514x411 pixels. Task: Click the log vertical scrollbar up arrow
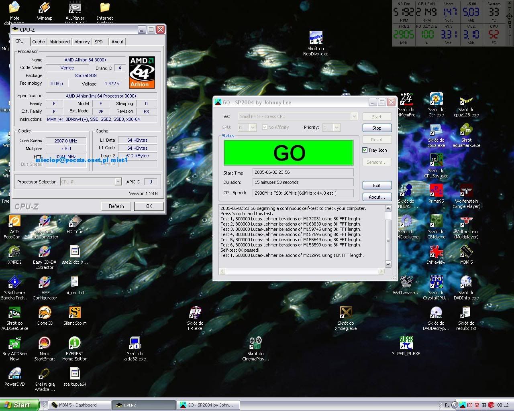(388, 208)
